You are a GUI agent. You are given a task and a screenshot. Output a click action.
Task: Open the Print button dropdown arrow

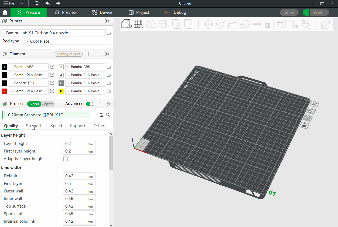(306, 12)
